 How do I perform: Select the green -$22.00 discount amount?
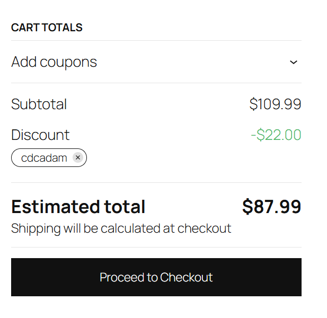pyautogui.click(x=276, y=135)
